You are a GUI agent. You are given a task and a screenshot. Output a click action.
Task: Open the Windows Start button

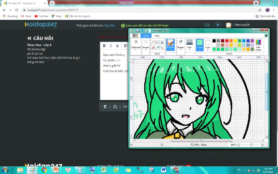coord(5,170)
